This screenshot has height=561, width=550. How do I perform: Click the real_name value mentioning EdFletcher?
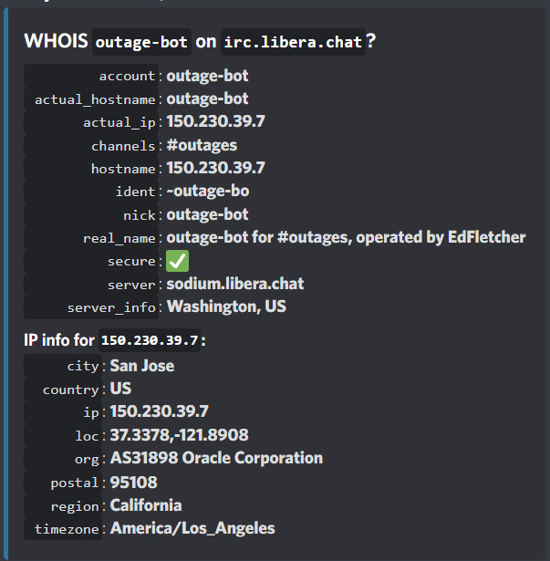click(346, 237)
